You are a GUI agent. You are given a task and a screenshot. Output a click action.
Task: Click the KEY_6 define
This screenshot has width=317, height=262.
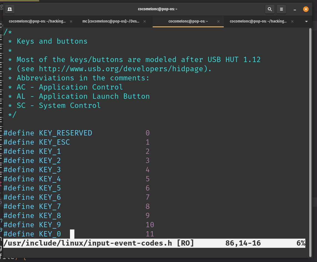click(x=32, y=197)
